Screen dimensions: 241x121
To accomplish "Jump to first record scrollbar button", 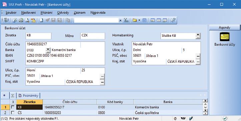I will click(205, 101).
